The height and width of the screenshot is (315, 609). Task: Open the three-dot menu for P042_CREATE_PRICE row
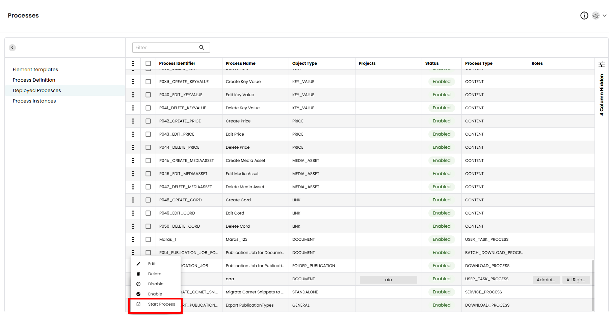133,121
